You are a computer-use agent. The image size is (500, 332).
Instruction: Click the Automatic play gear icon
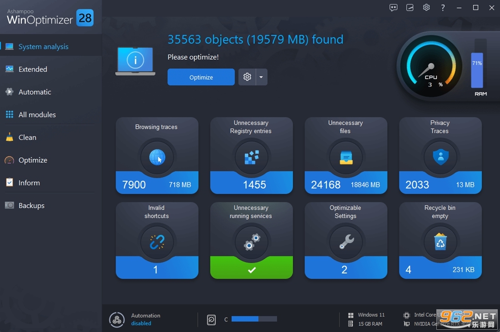coord(10,92)
